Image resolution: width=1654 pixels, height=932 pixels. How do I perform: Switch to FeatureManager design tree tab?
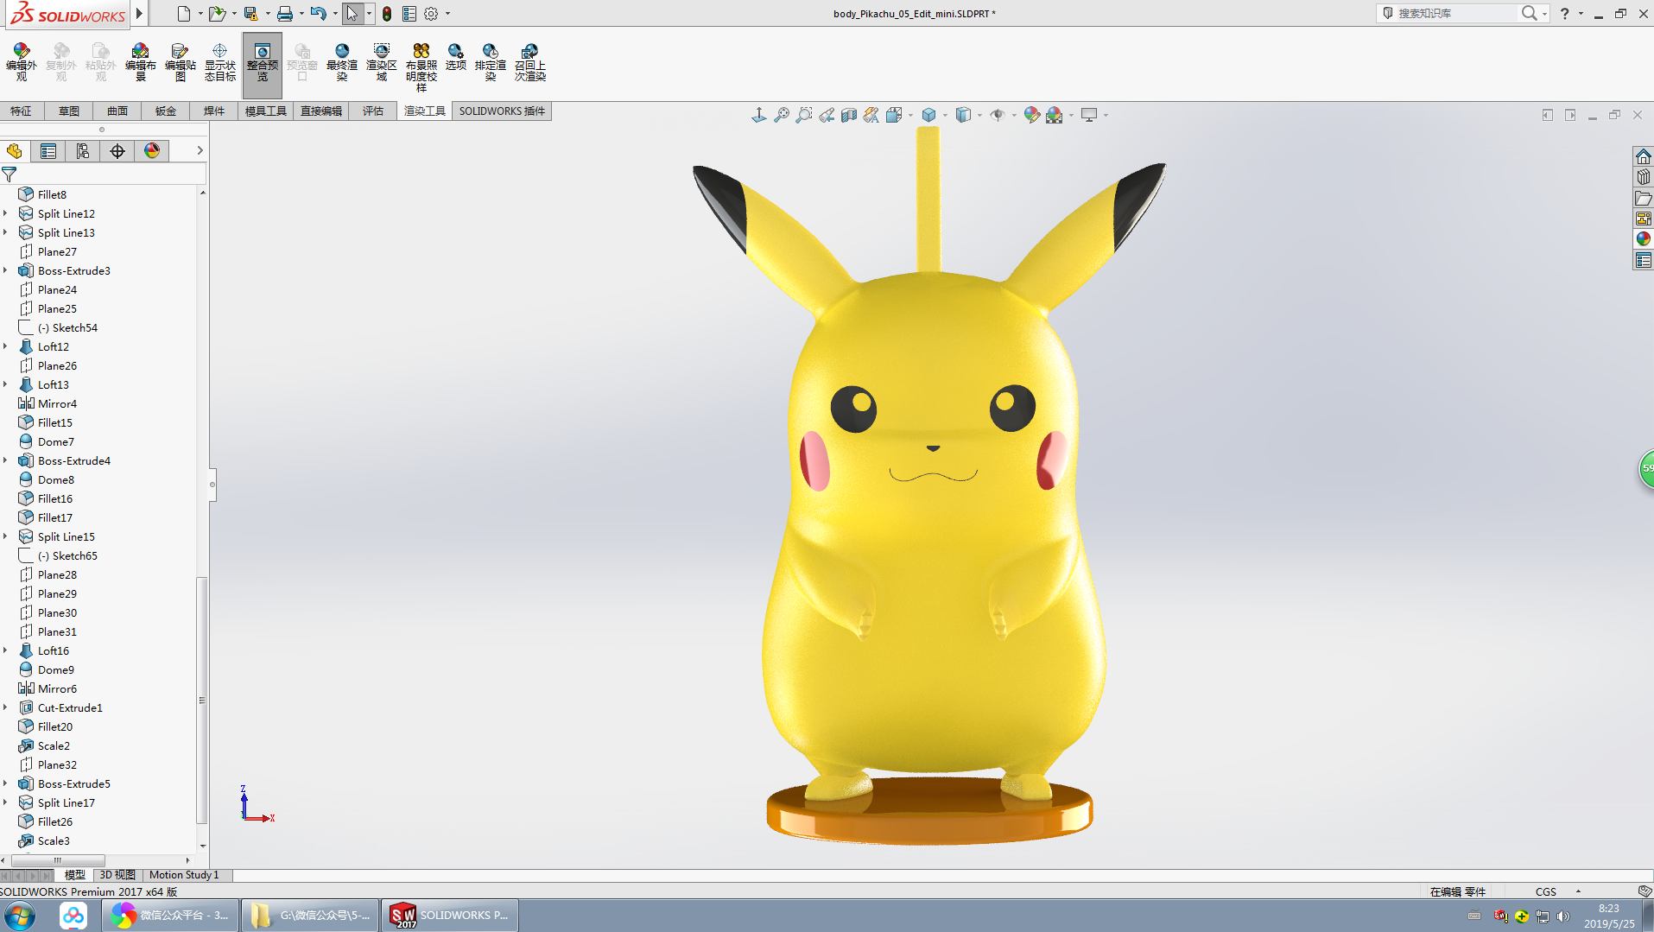(x=15, y=151)
